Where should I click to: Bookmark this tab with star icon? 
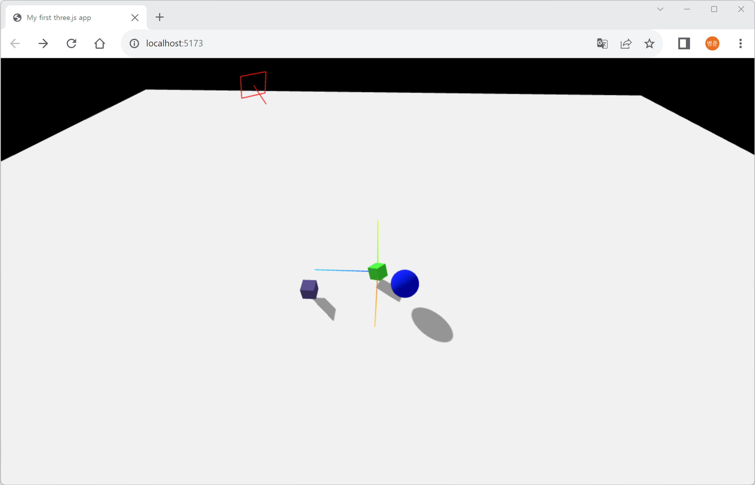click(x=649, y=43)
